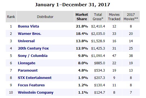Viewport: 146px width, 98px height.
Task: Click the Paramount distributor link
Action: pyautogui.click(x=28, y=70)
